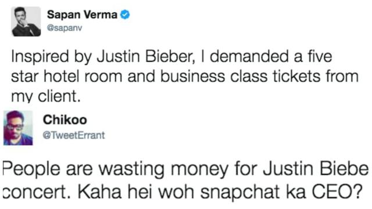This screenshot has height=209, width=372.
Task: Open the Chikoo display name
Action: [65, 120]
